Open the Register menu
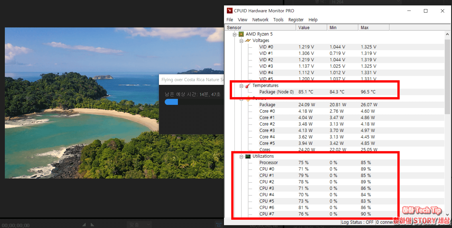This screenshot has height=228, width=452. [296, 20]
